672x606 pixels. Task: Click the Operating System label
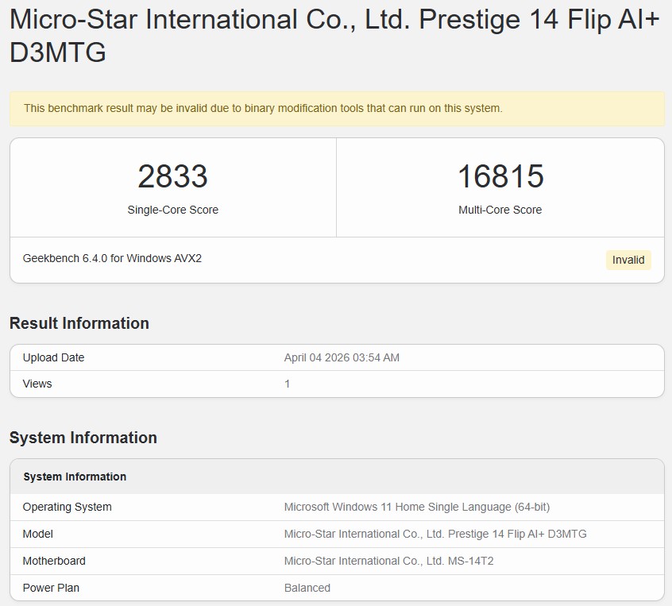click(x=68, y=507)
